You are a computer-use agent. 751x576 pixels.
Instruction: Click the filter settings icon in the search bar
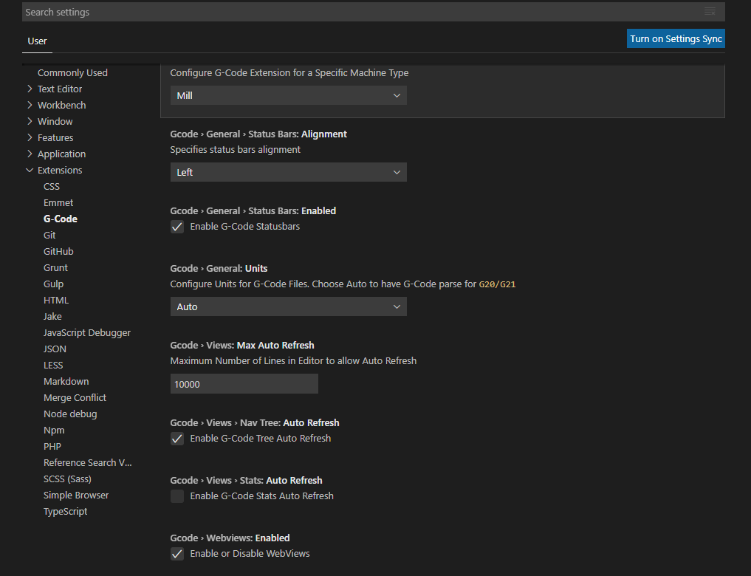tap(710, 12)
